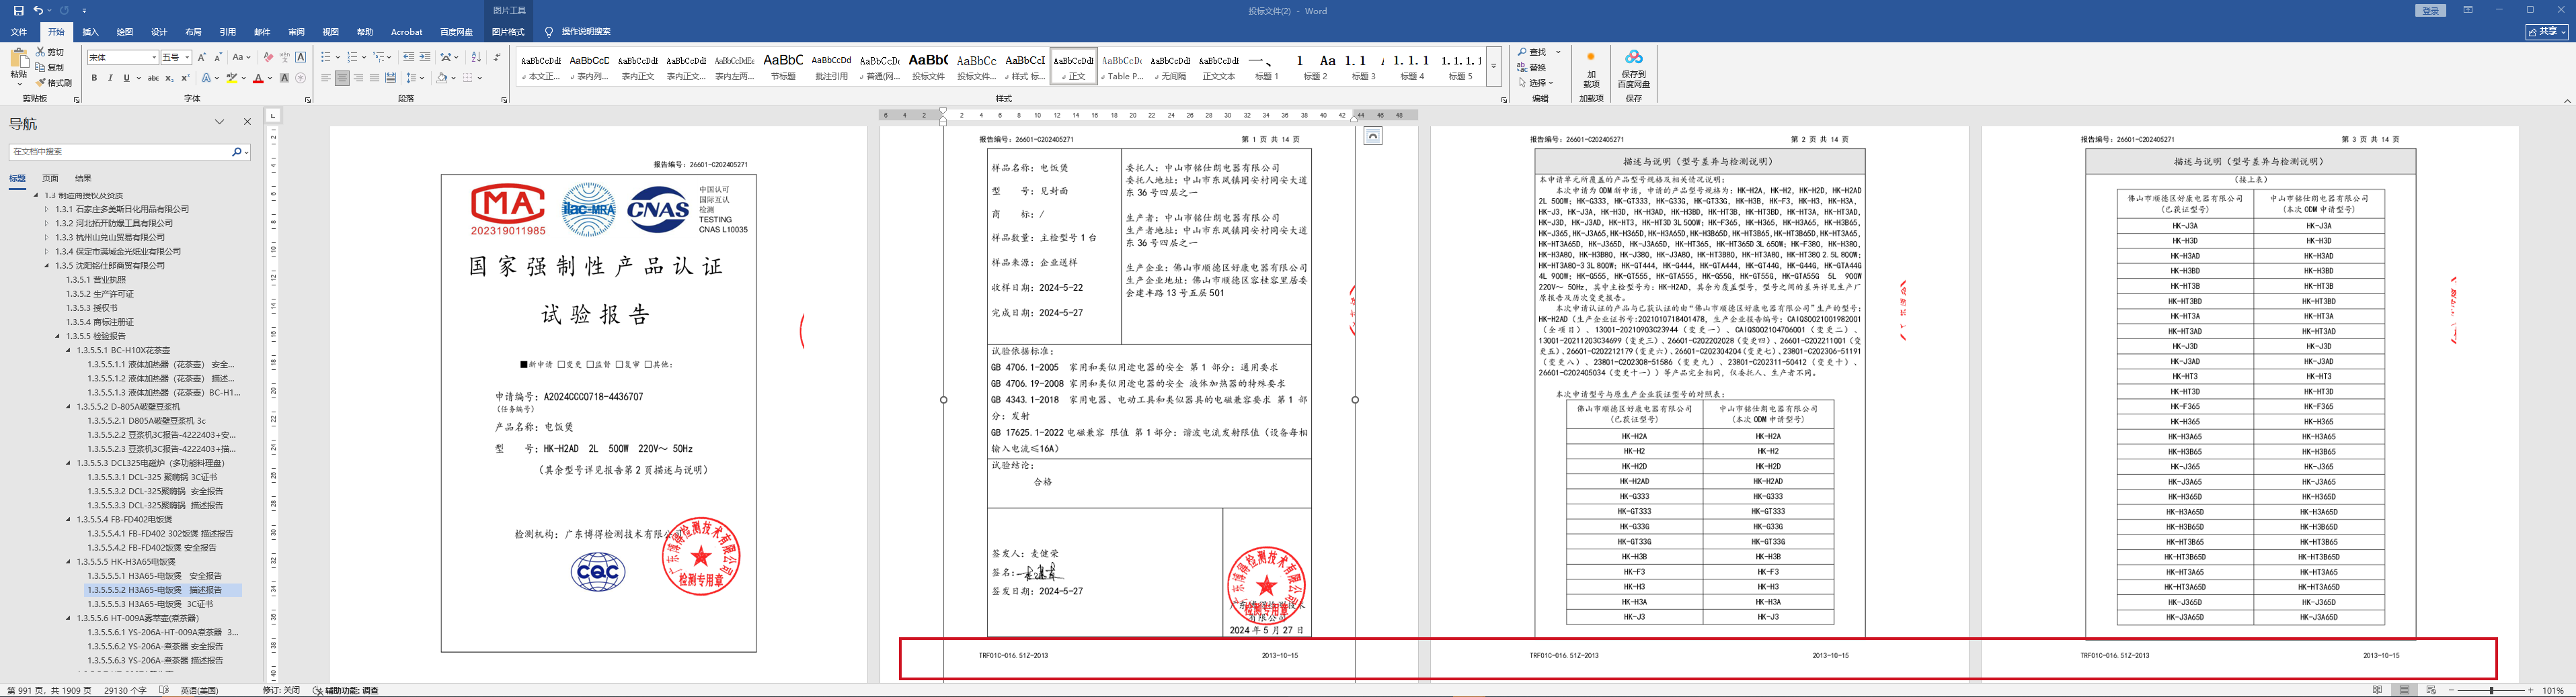The width and height of the screenshot is (2576, 697).
Task: Toggle italic formatting
Action: (110, 78)
